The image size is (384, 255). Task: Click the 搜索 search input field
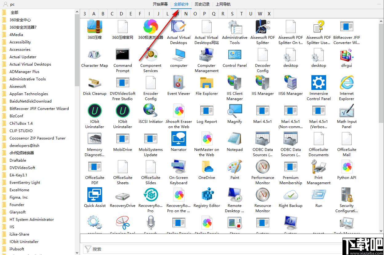click(212, 249)
